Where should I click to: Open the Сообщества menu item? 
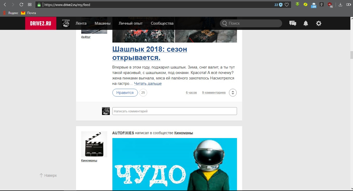coord(162,23)
